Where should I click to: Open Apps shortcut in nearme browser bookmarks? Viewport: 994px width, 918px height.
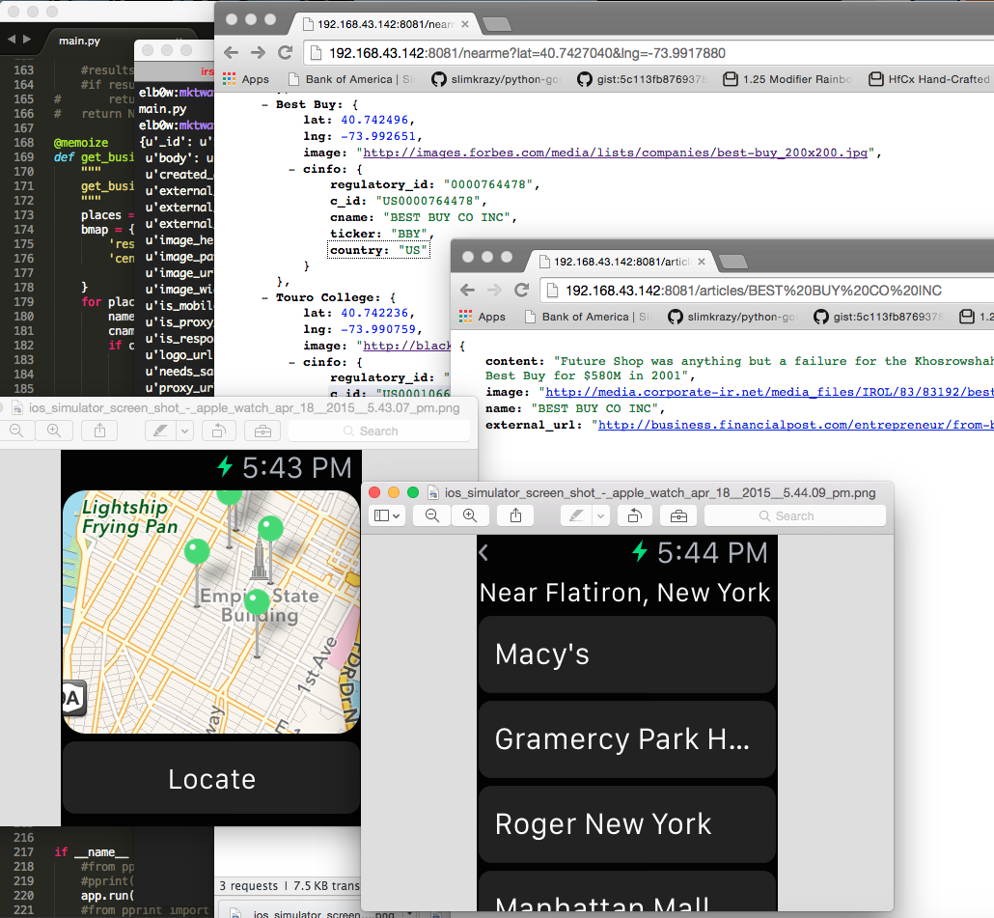pyautogui.click(x=246, y=79)
